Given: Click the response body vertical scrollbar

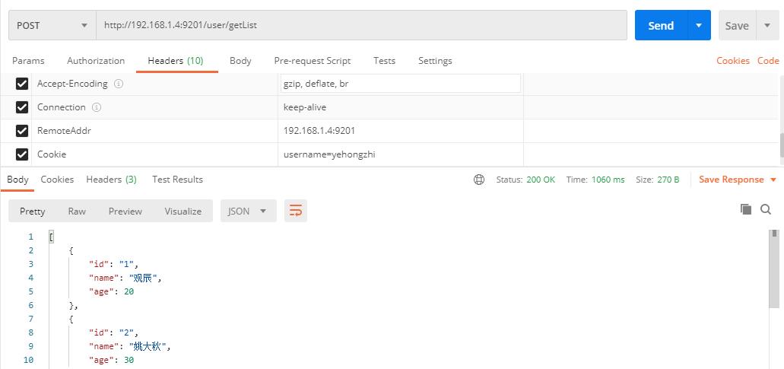Looking at the screenshot, I should [x=774, y=269].
